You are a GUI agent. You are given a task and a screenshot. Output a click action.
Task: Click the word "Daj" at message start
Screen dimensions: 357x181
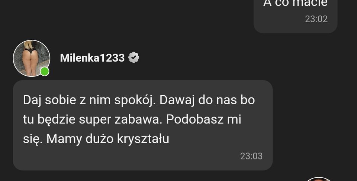tap(32, 101)
